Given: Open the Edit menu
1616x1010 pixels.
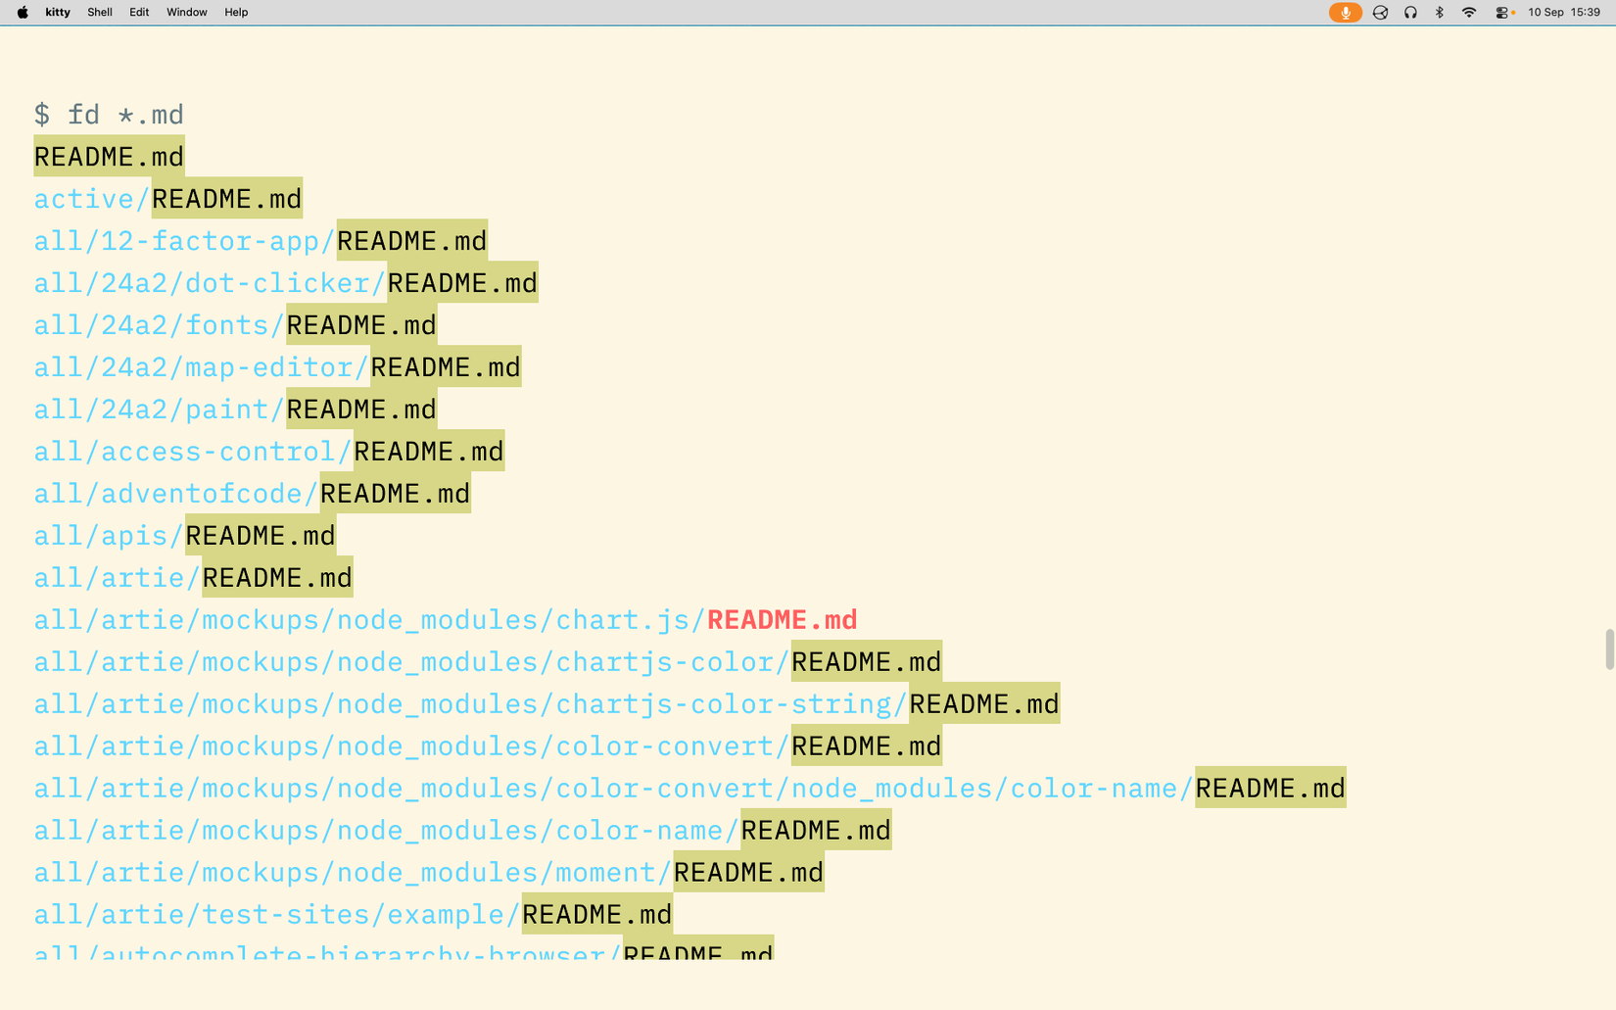Looking at the screenshot, I should (139, 12).
